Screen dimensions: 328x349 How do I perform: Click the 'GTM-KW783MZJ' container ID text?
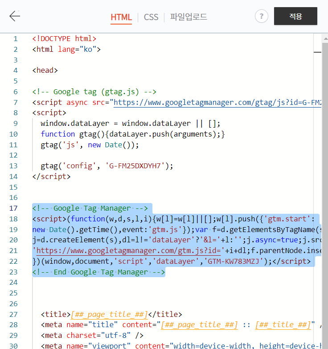coord(234,262)
